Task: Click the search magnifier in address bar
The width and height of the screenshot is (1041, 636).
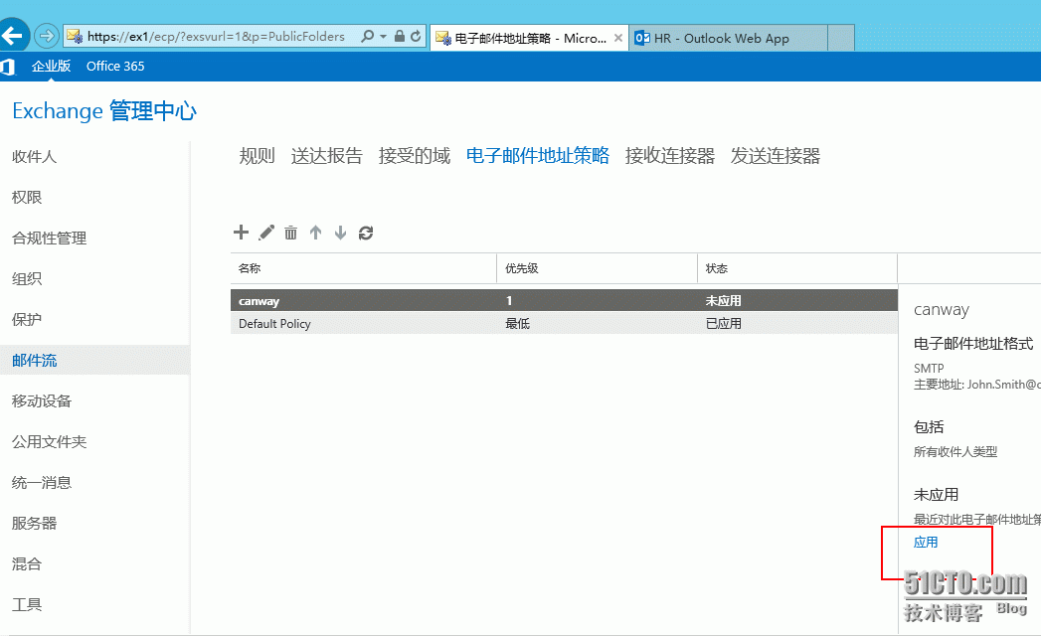Action: (x=367, y=37)
